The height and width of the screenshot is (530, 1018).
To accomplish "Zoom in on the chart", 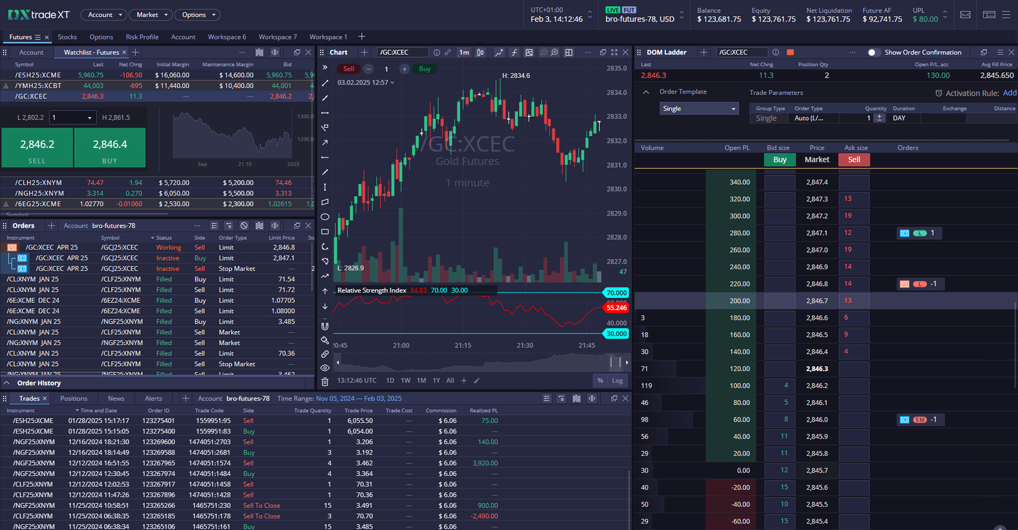I will tap(555, 52).
